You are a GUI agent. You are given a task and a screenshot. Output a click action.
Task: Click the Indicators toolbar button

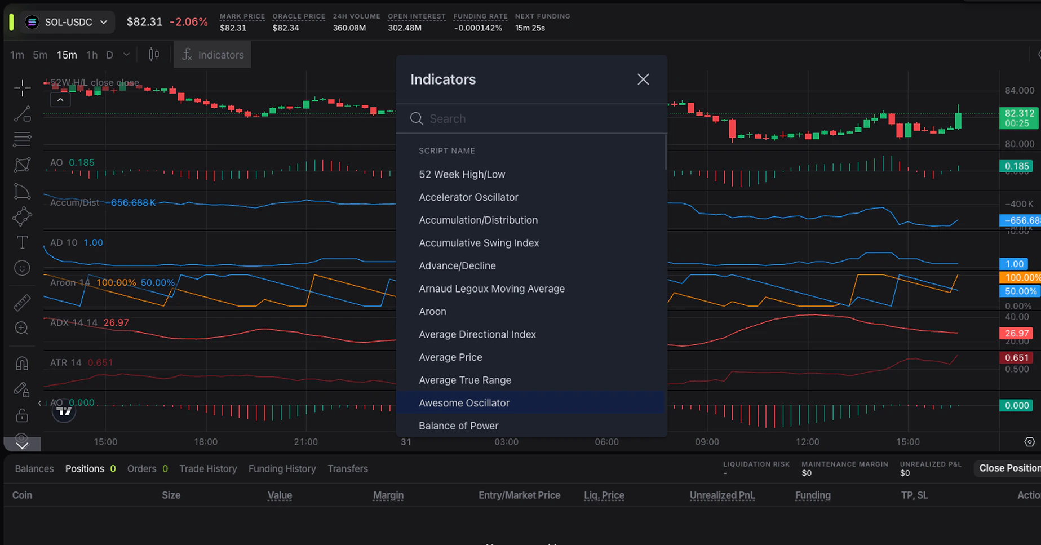click(212, 55)
